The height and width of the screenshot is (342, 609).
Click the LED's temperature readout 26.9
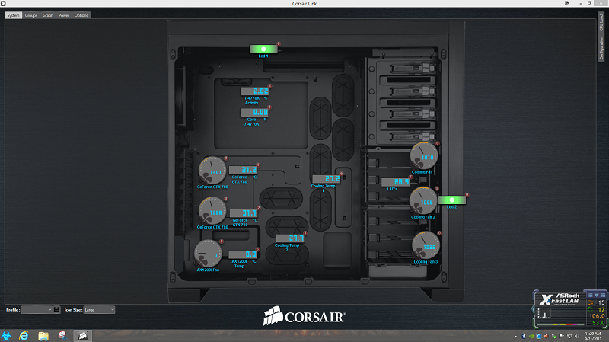tap(395, 182)
